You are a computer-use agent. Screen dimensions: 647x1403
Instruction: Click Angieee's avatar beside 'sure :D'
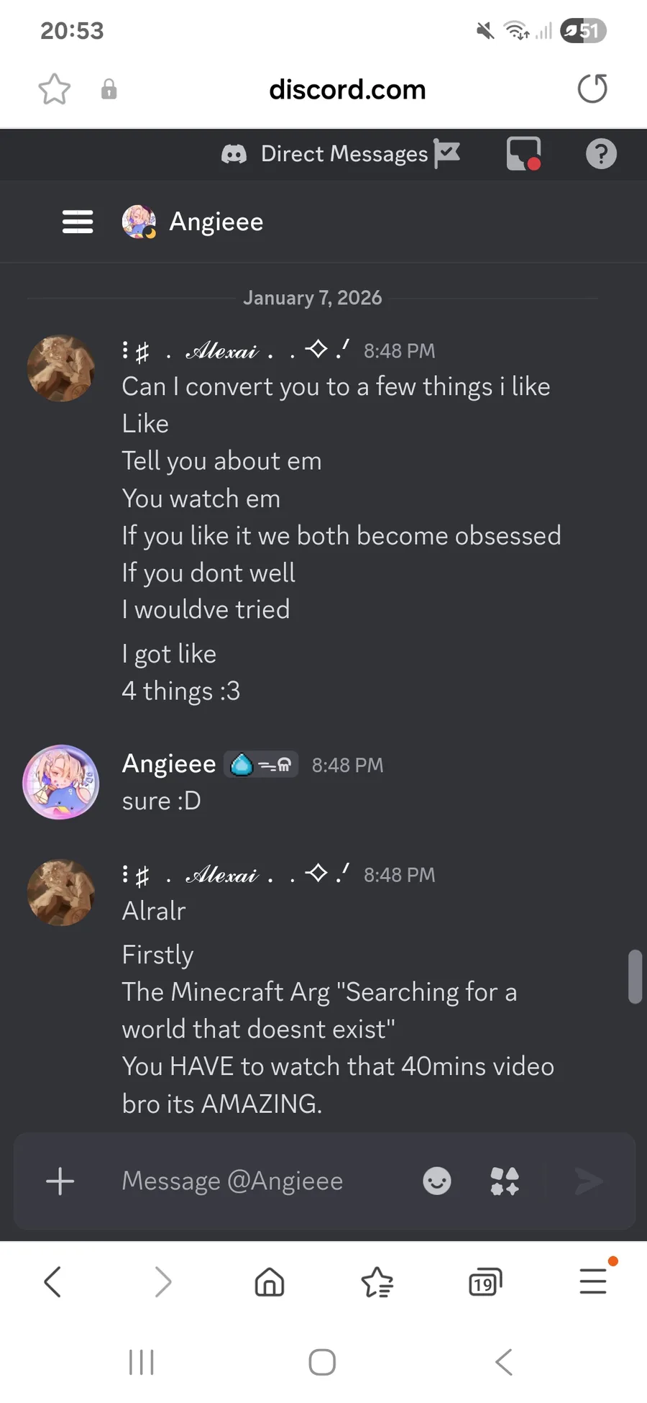61,782
